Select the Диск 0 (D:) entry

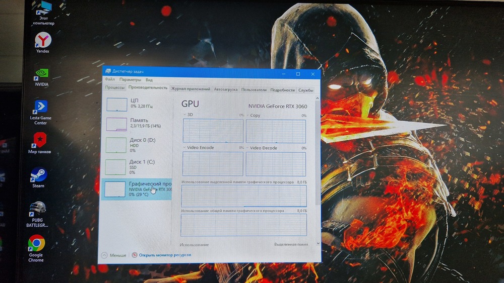click(x=136, y=145)
